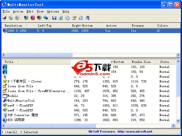Sort windows by Window Size header
Screen dimensions: 182x136
[x=143, y=62]
